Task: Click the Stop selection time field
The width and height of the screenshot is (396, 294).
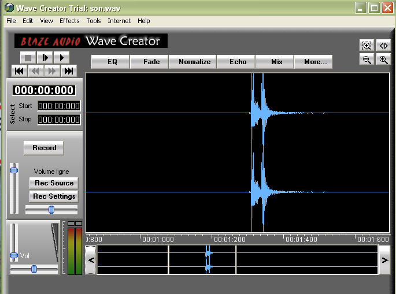Action: (59, 120)
